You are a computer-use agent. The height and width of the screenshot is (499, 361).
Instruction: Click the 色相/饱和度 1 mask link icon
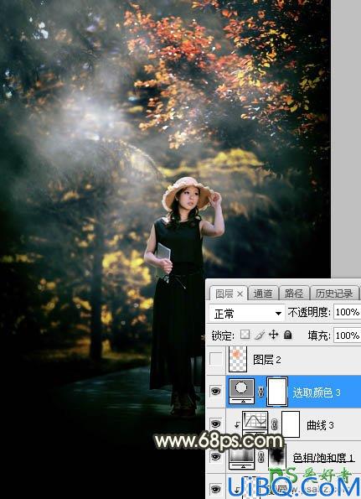(x=261, y=457)
